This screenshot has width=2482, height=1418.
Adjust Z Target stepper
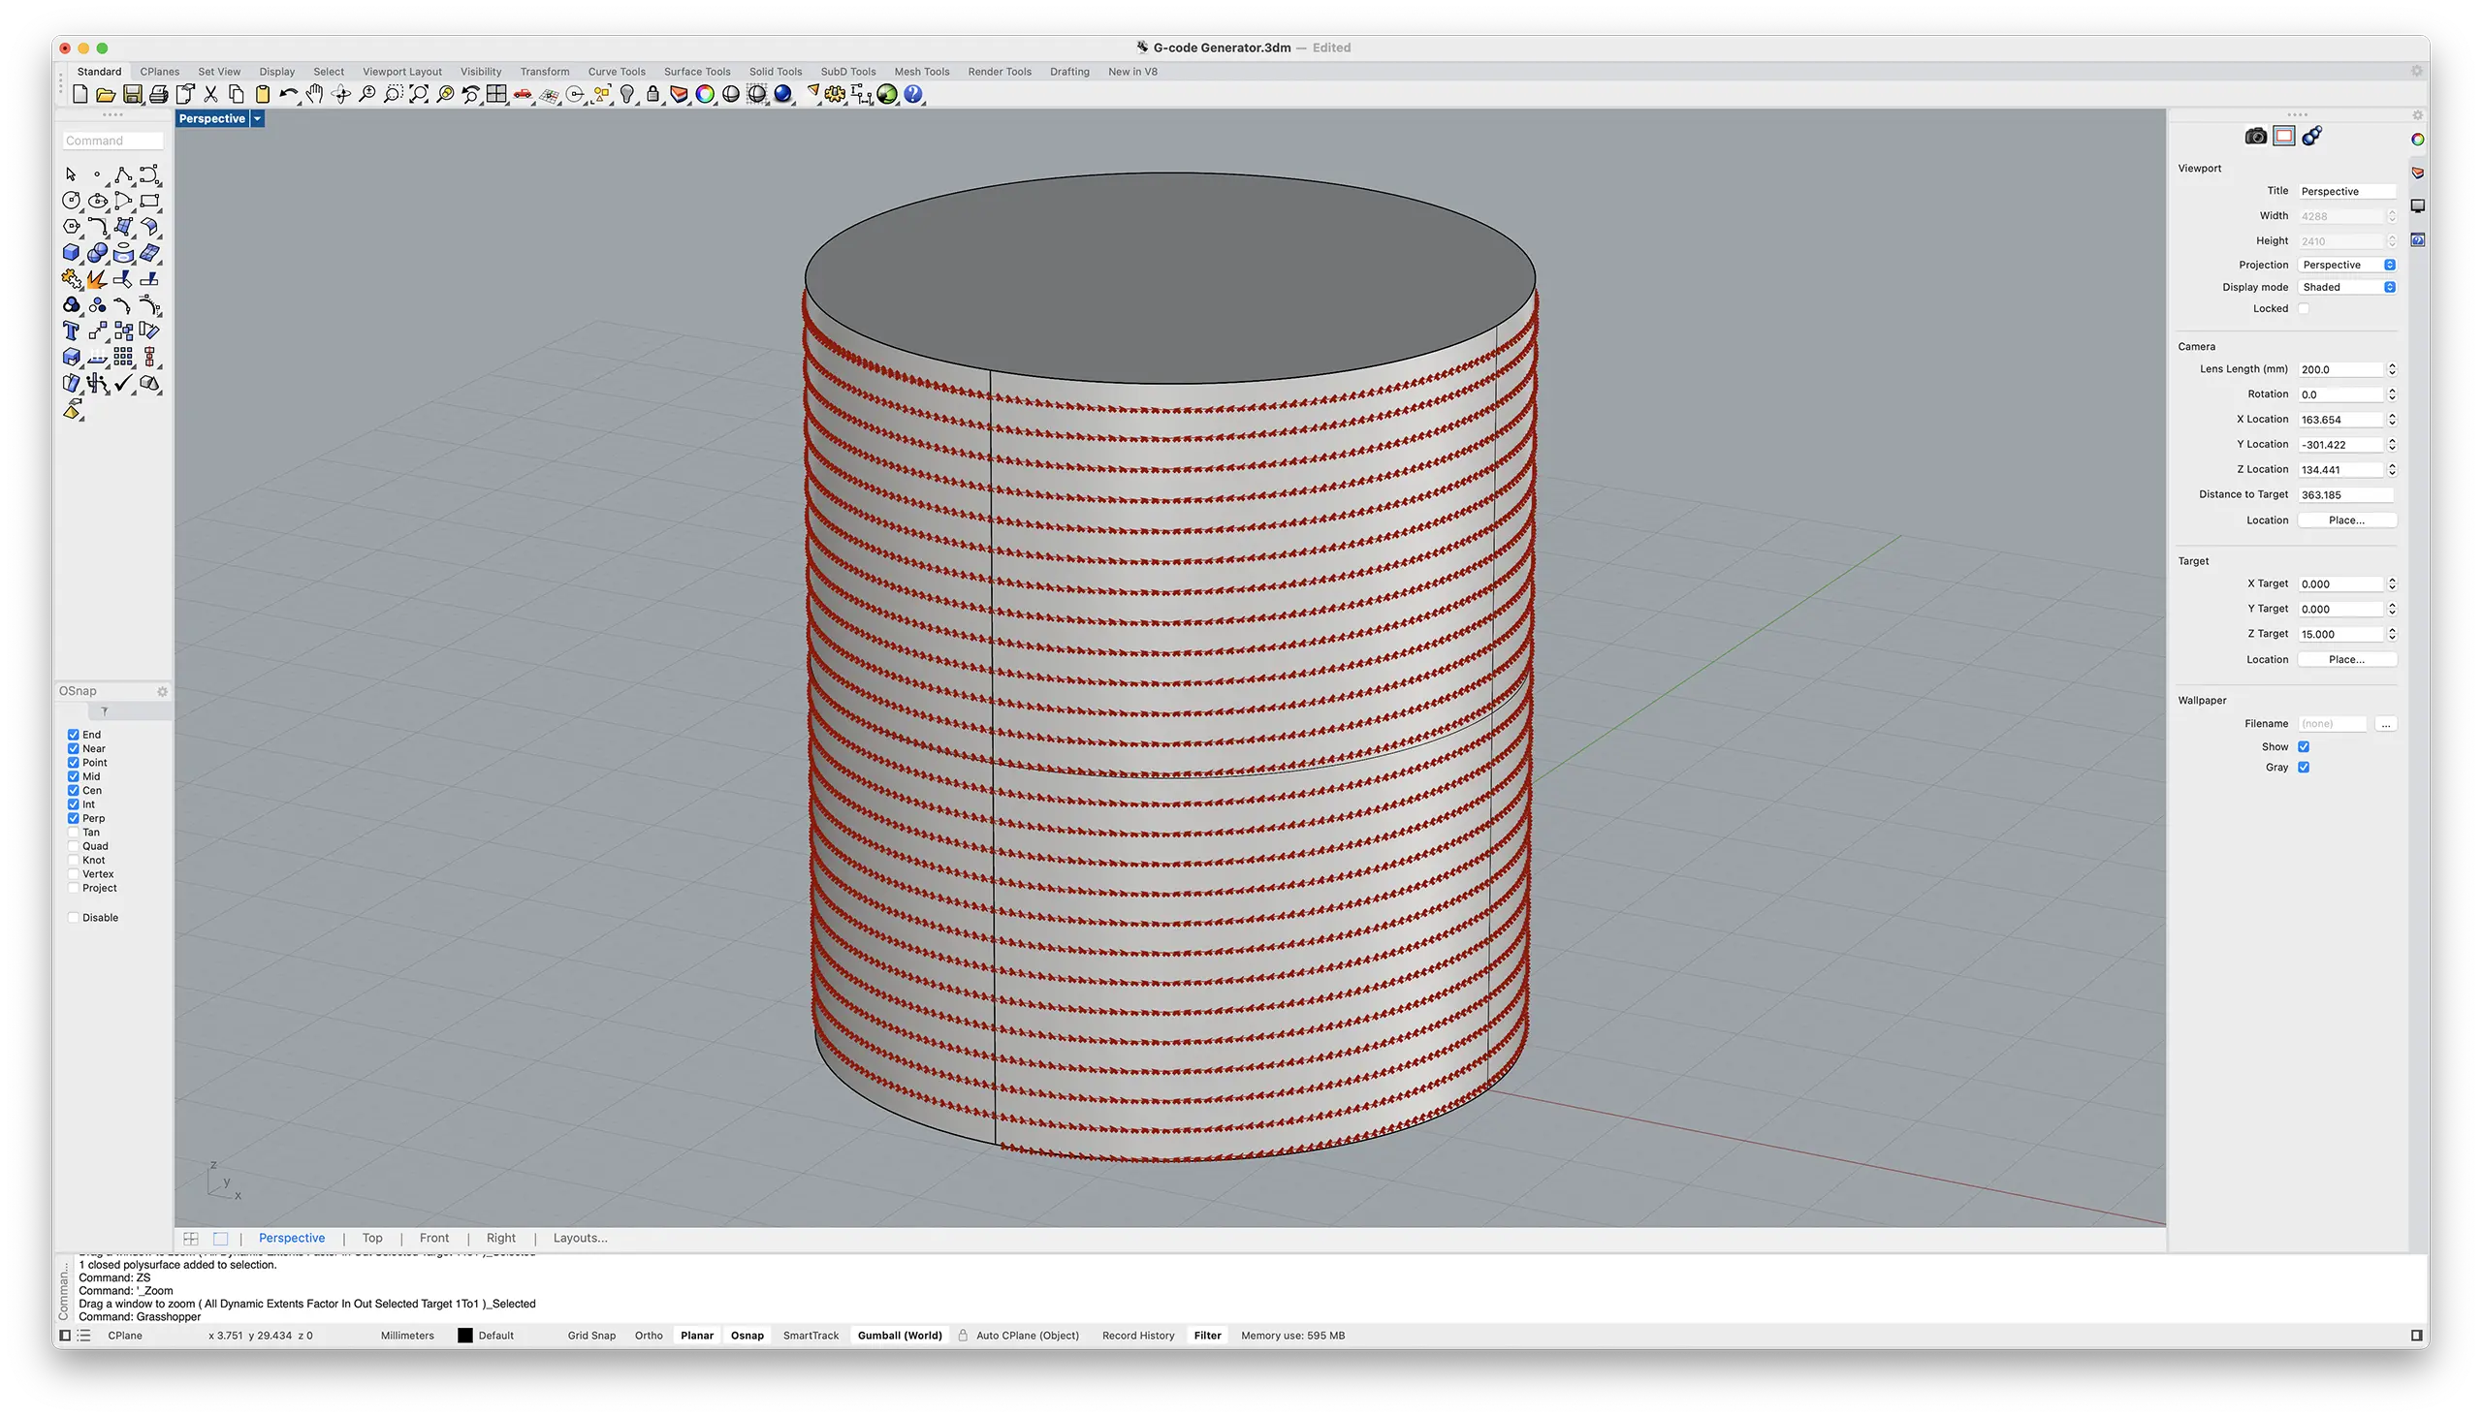click(x=2392, y=634)
